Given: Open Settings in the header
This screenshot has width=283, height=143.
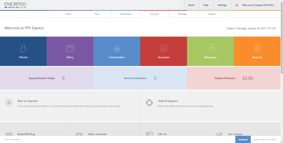Looking at the screenshot, I should pos(222,5).
